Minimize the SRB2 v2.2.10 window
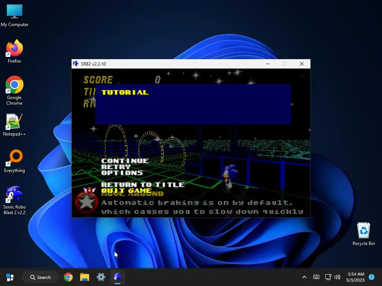Image resolution: width=382 pixels, height=286 pixels. click(x=268, y=64)
